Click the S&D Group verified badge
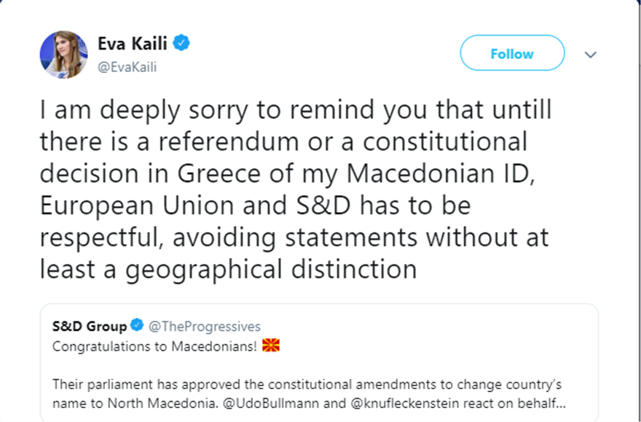Viewport: 641px width, 422px height. [x=137, y=326]
